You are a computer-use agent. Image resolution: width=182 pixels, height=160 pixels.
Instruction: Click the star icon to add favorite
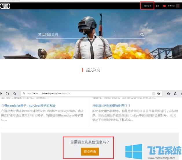pos(159,94)
